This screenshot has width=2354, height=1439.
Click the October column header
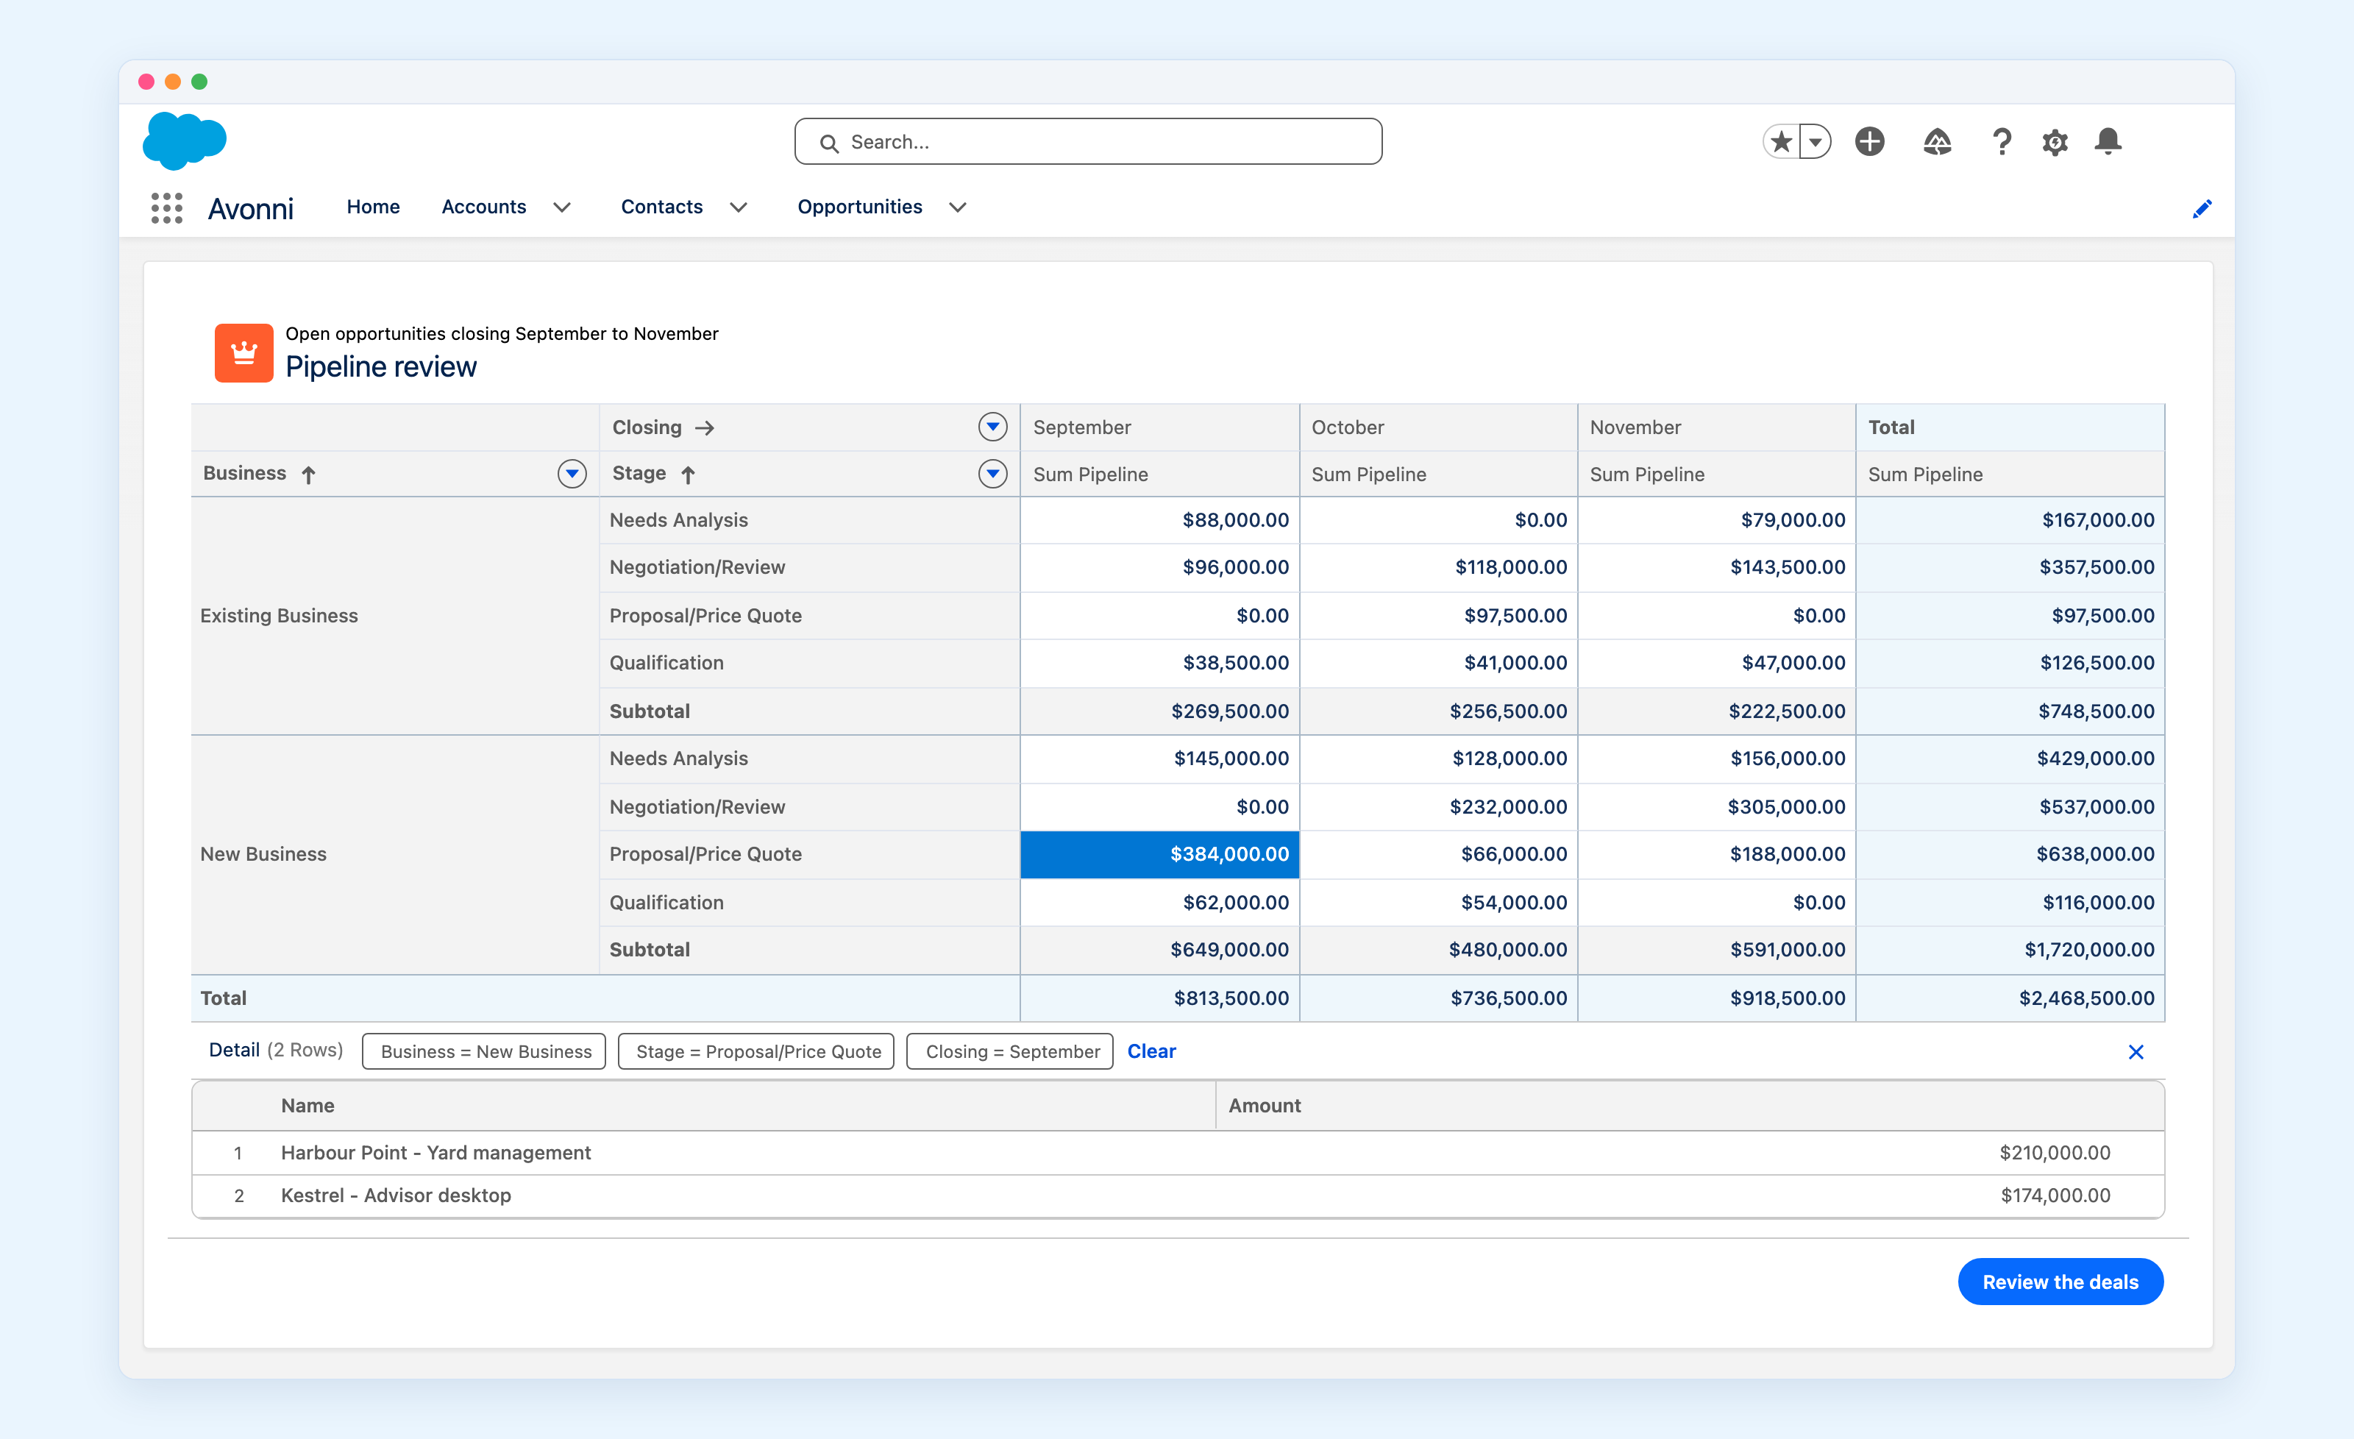coord(1438,427)
